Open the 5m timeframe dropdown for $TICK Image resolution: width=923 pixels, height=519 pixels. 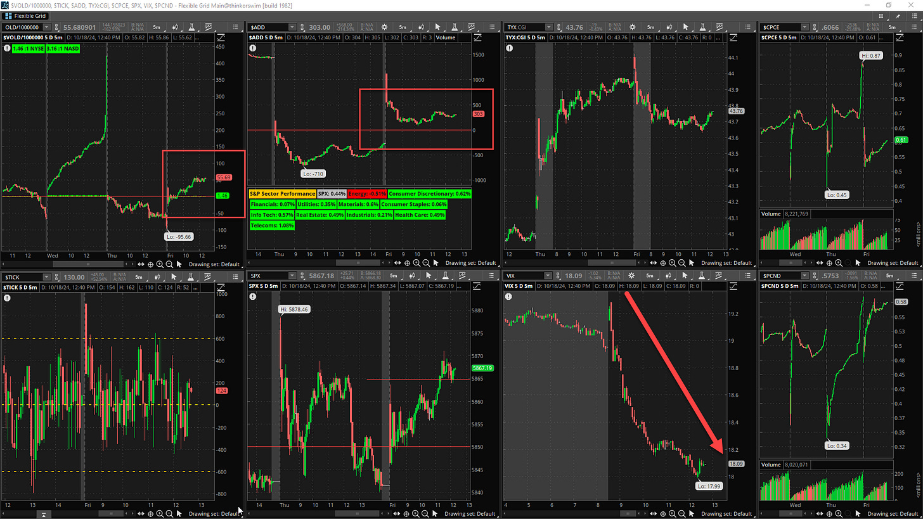(138, 276)
